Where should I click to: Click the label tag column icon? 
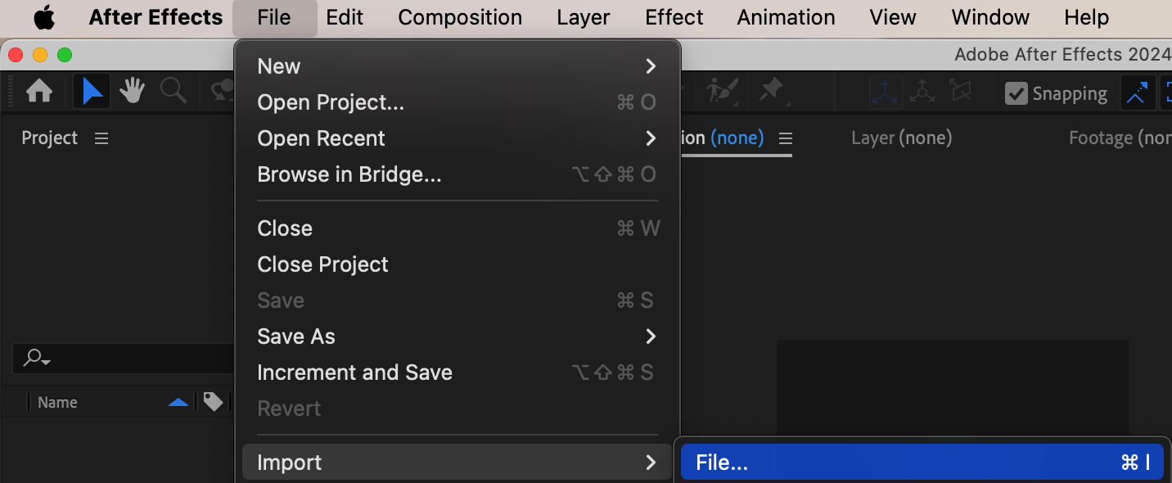(x=213, y=402)
